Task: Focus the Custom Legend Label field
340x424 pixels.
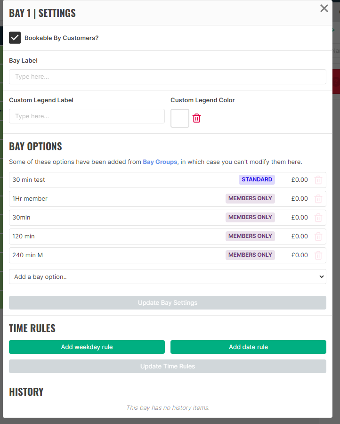Action: point(87,116)
